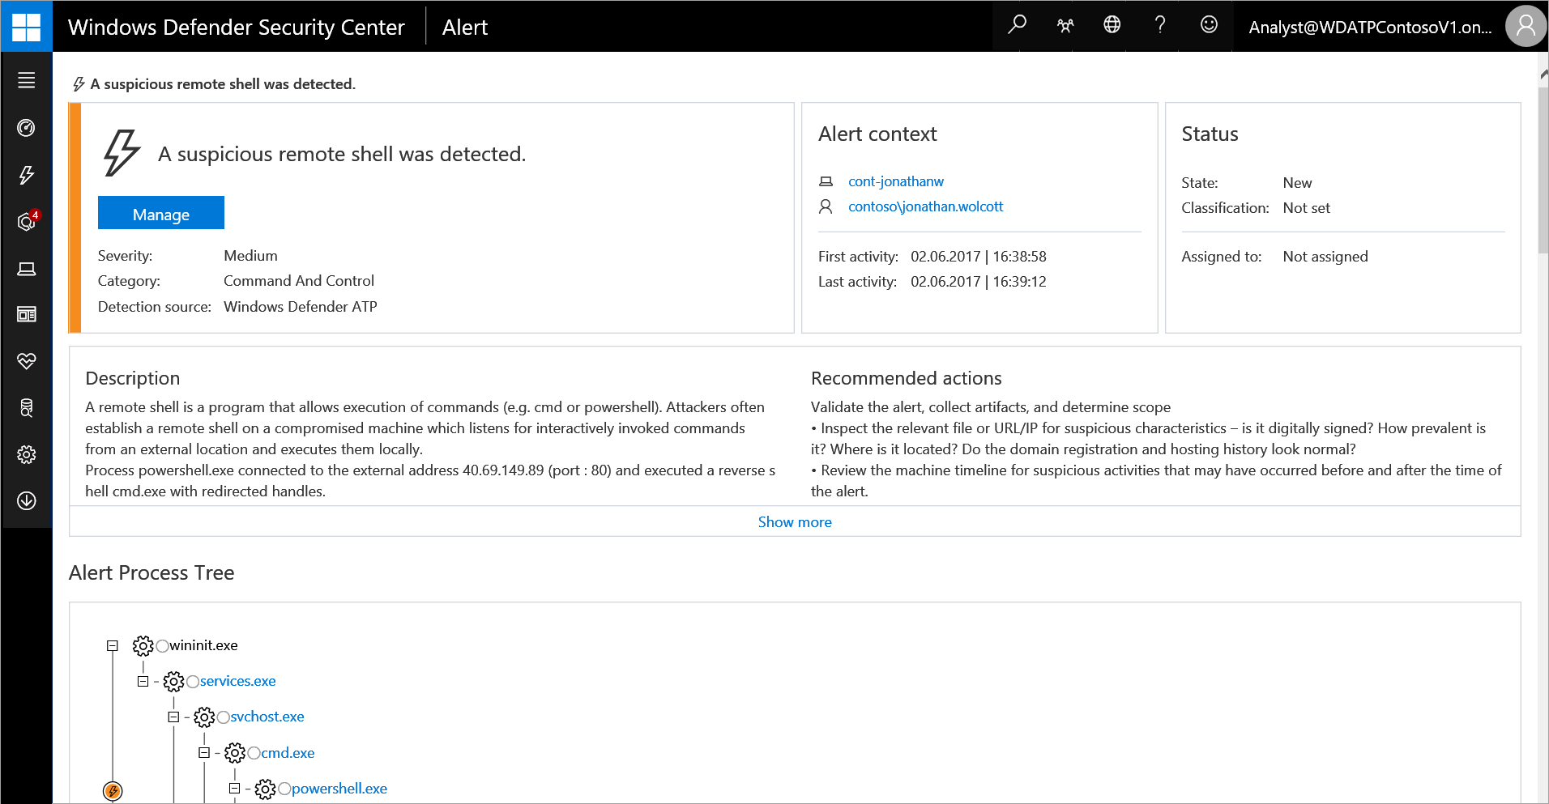Collapse the wininit.exe tree node

click(x=113, y=646)
